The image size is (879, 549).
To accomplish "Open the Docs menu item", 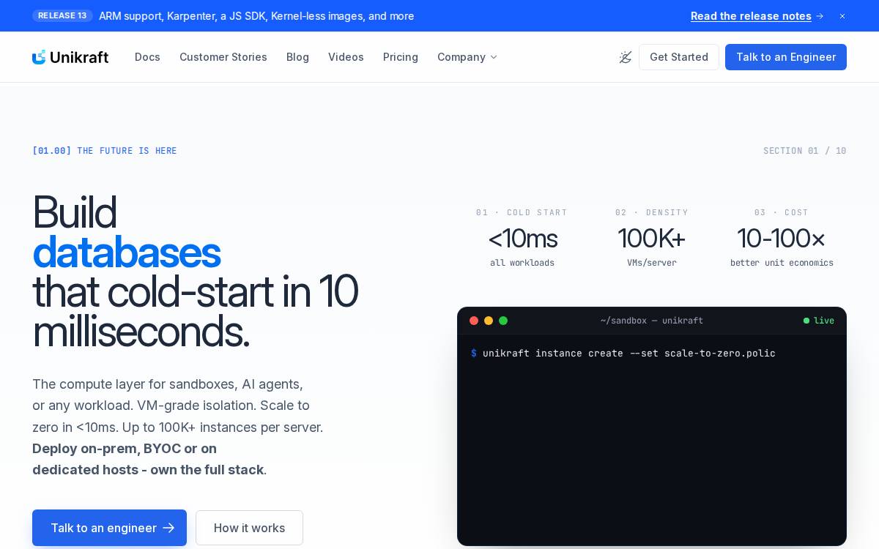I will coord(147,57).
